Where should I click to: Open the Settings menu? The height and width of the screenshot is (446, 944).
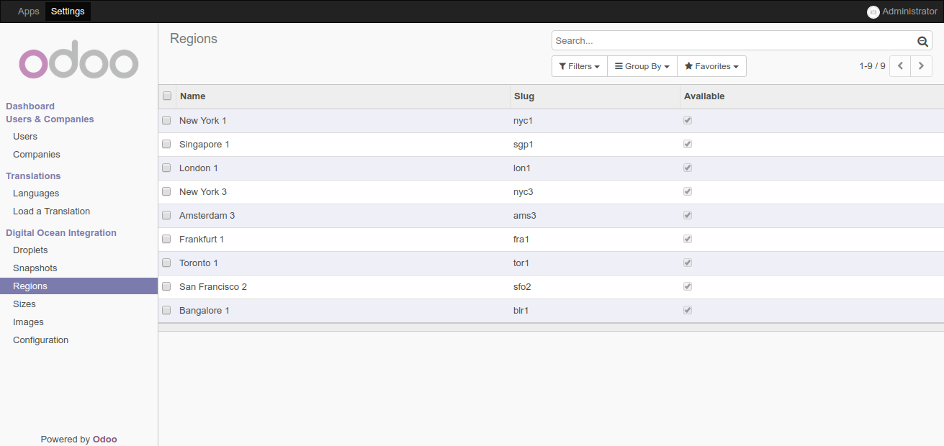[x=68, y=12]
